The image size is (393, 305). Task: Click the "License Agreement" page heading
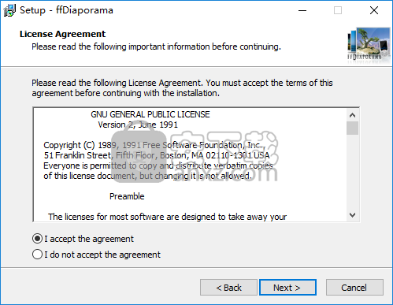coord(62,34)
